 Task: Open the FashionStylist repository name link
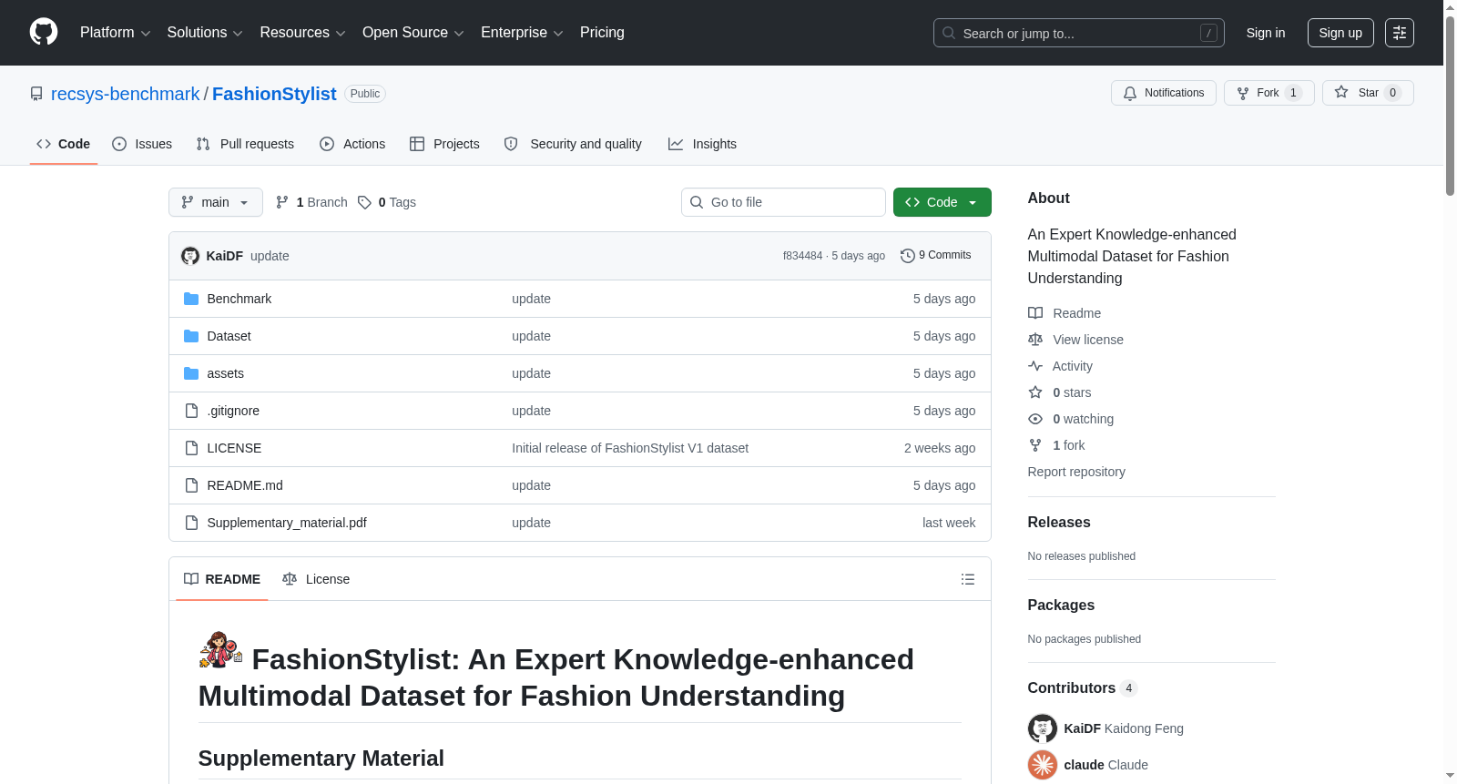[x=274, y=94]
